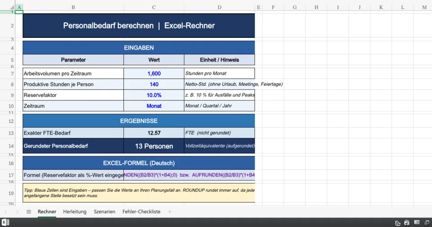Viewport: 432px width, 227px height.
Task: Select the purple AUFRUNDEN formula cell
Action: (x=189, y=175)
